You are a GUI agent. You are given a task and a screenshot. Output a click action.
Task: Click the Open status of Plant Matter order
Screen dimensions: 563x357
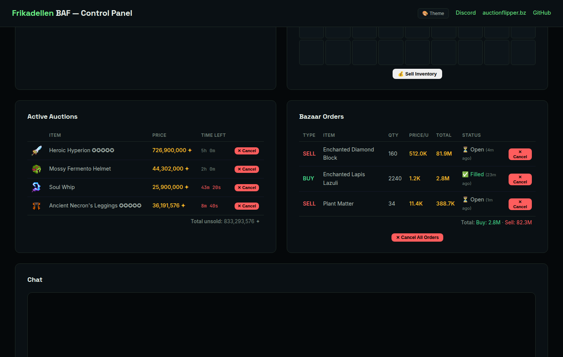477,204
